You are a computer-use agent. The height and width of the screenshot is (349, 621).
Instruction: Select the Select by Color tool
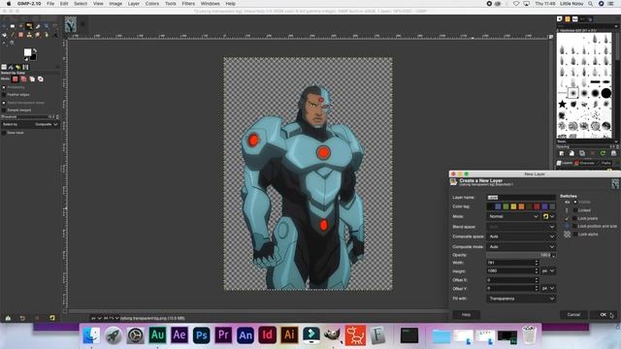tap(29, 26)
